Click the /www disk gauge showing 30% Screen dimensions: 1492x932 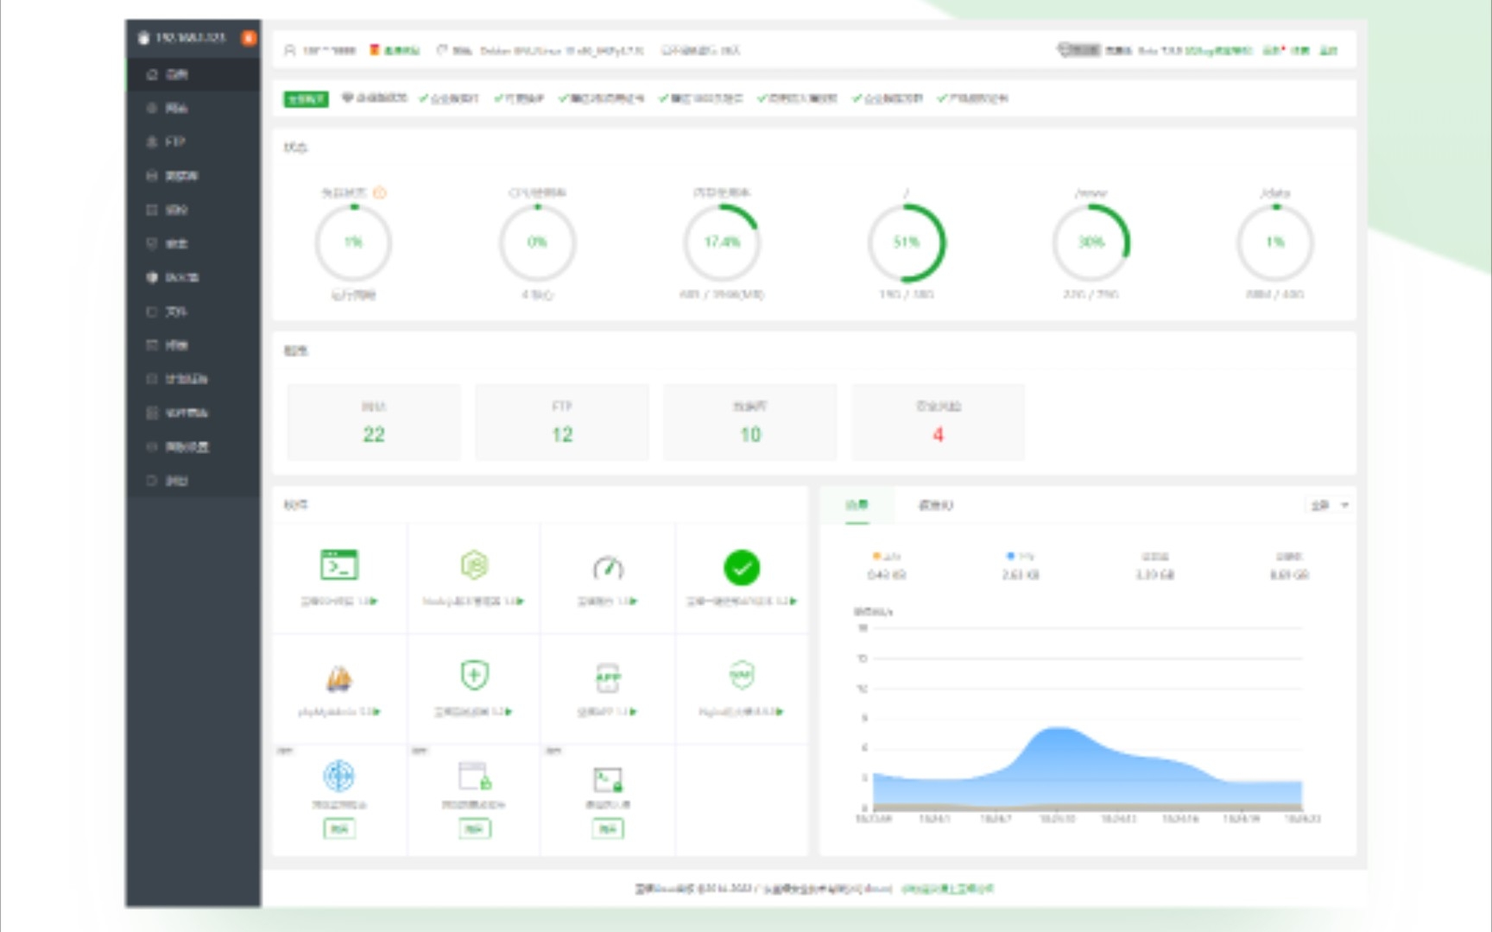(x=1091, y=242)
